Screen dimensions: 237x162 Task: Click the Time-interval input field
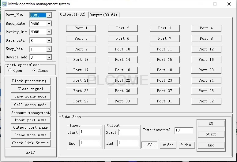184,130
